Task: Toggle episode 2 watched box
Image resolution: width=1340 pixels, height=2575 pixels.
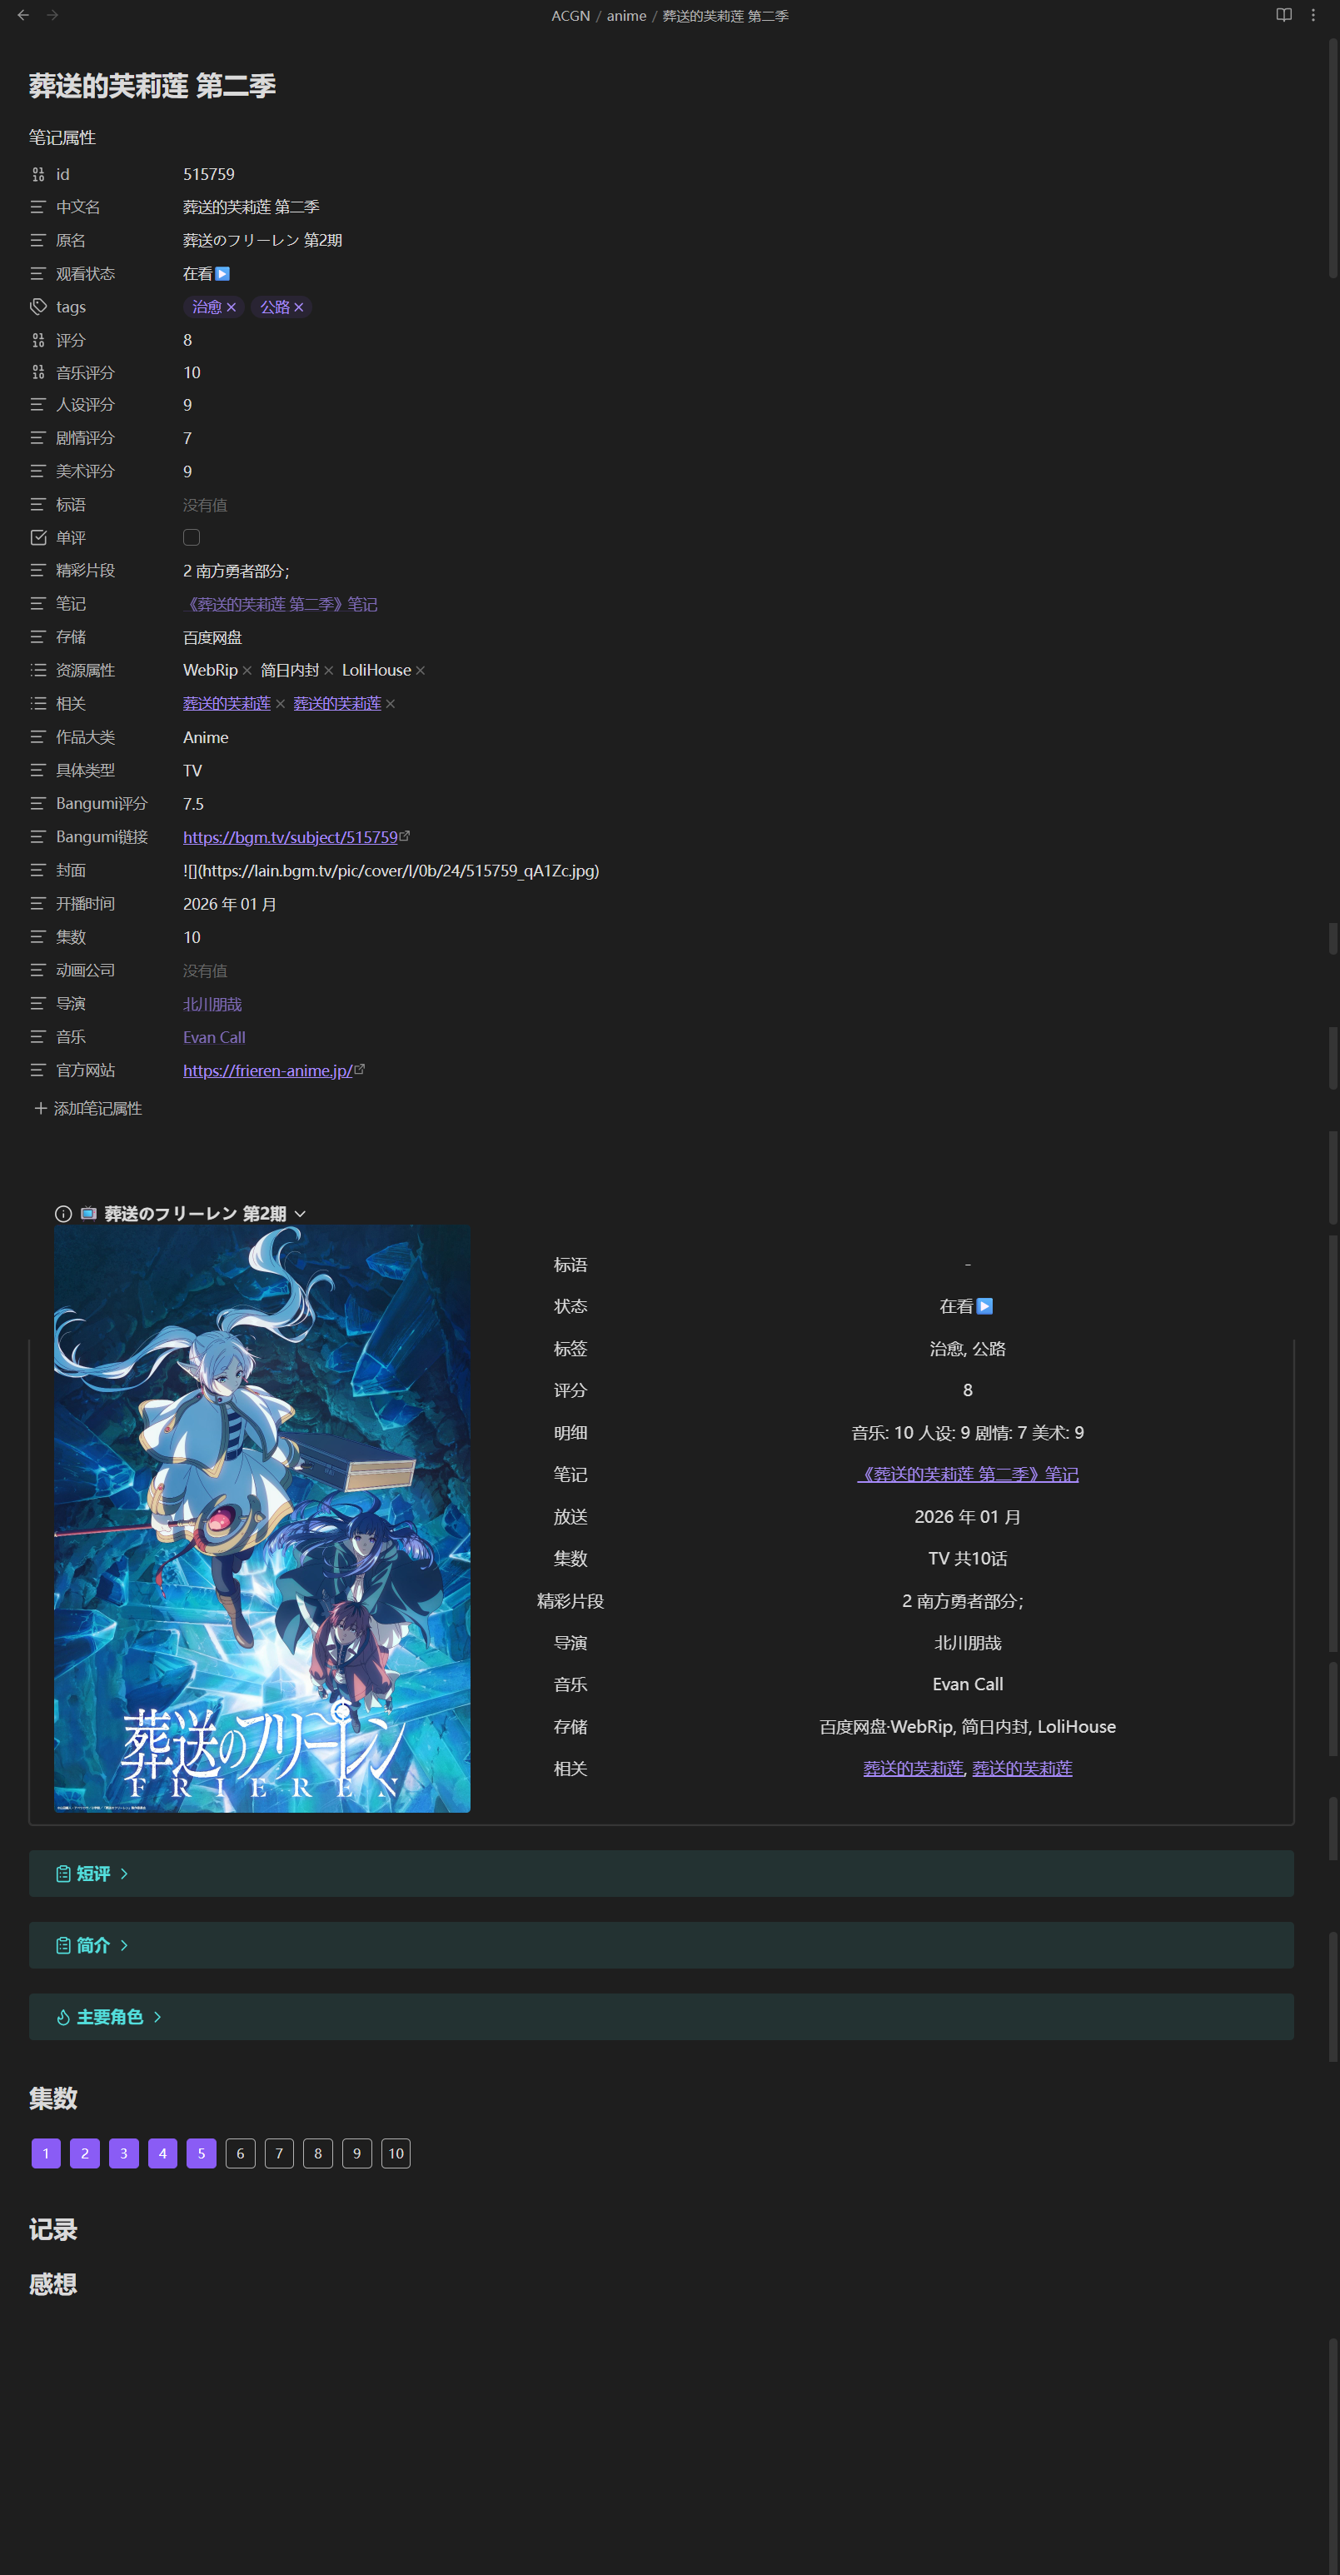Action: click(x=85, y=2153)
